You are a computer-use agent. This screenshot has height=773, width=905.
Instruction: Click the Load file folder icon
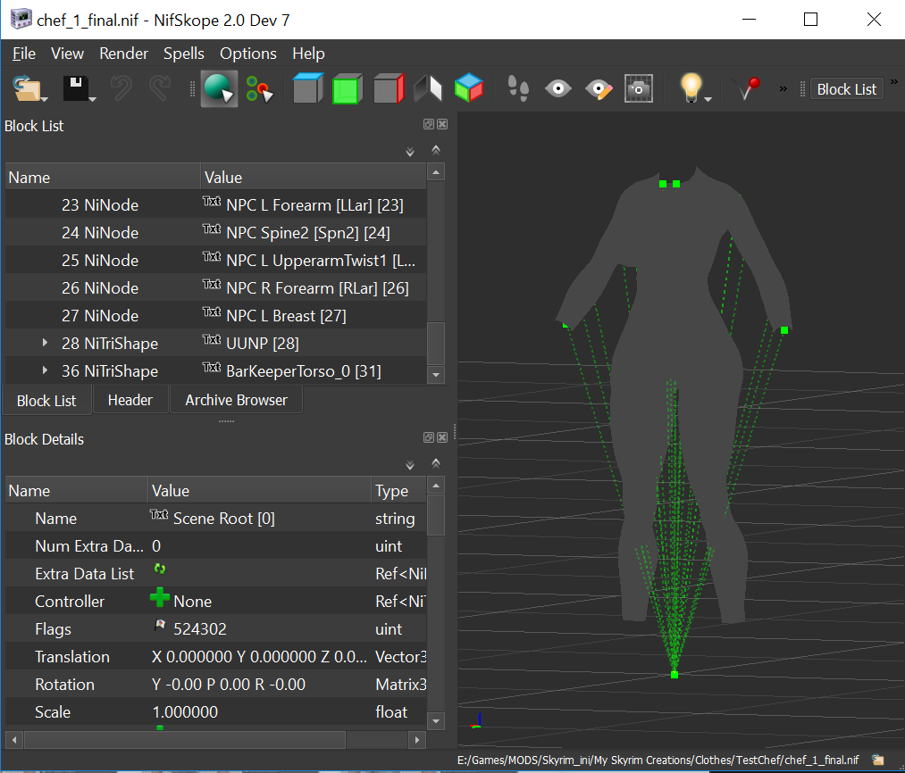click(x=27, y=88)
